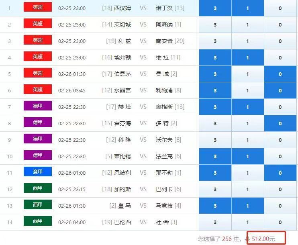
Task: Select 0 for 莱切城 vs 阿森纳
Action: pos(280,25)
